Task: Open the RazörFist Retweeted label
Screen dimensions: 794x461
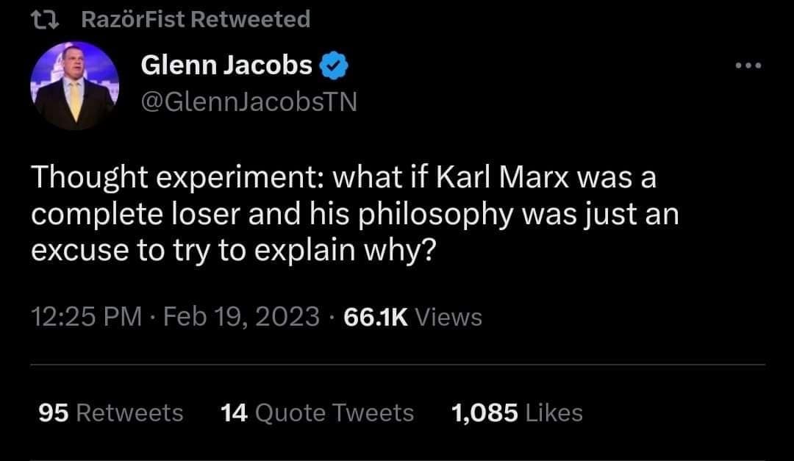Action: (195, 18)
